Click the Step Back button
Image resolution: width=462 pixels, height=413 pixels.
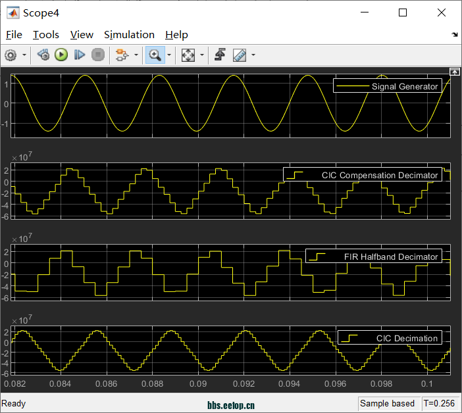(43, 55)
